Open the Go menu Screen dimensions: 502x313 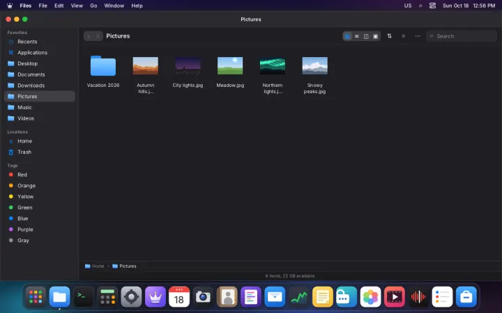pyautogui.click(x=93, y=6)
